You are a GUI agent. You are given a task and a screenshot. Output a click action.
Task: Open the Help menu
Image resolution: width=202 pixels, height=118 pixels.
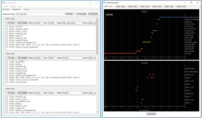click(x=20, y=6)
